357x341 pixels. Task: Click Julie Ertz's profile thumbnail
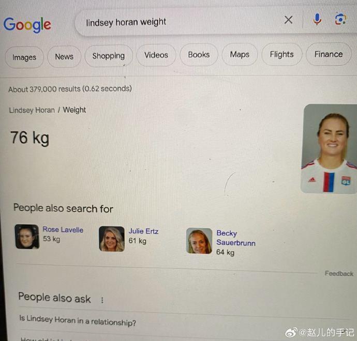tap(112, 239)
